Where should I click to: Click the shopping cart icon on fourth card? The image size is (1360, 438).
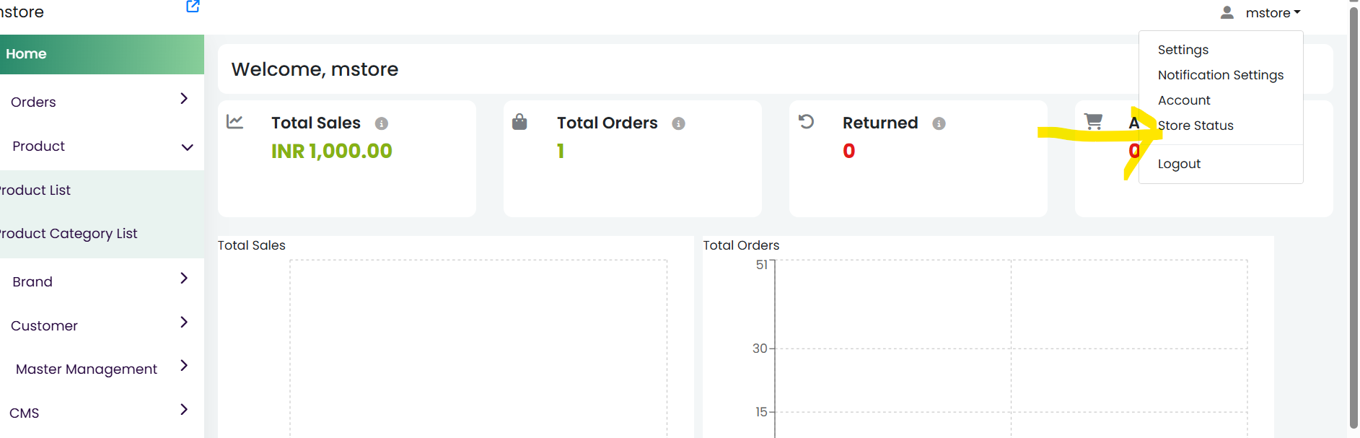pos(1093,121)
